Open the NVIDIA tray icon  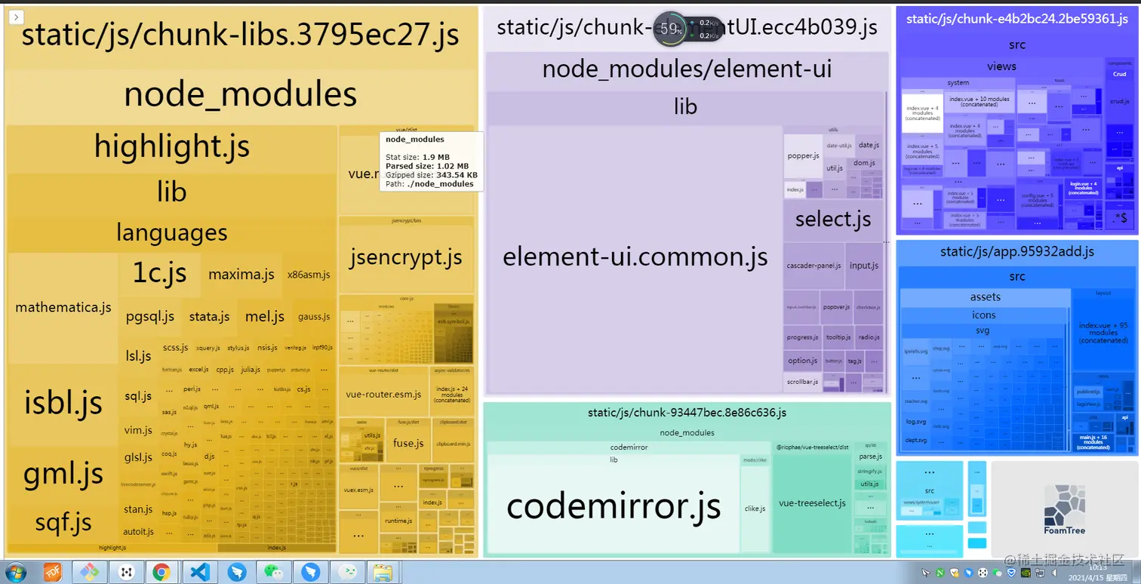click(1026, 574)
